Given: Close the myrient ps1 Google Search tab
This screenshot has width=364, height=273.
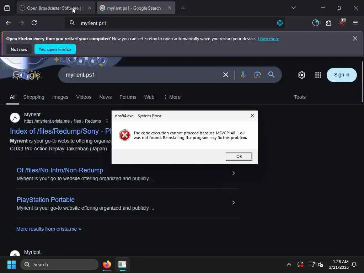Looking at the screenshot, I should 170,8.
